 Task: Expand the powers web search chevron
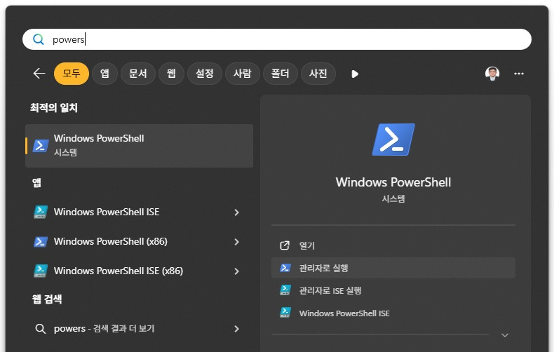237,329
